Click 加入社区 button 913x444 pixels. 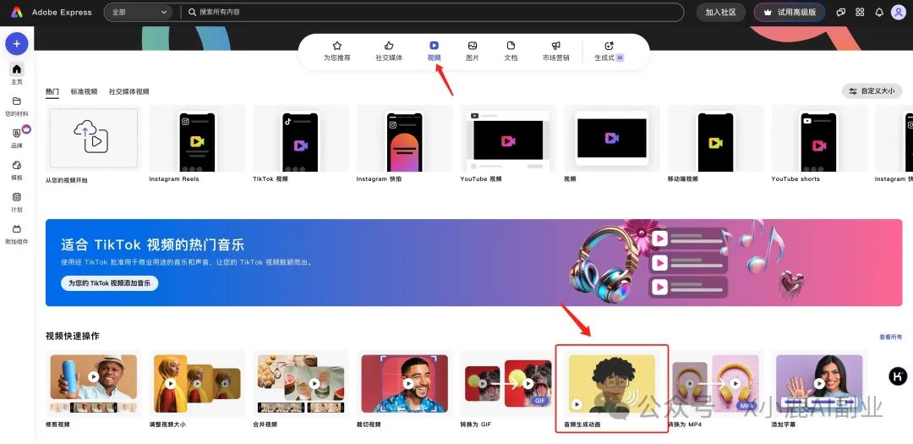click(721, 12)
